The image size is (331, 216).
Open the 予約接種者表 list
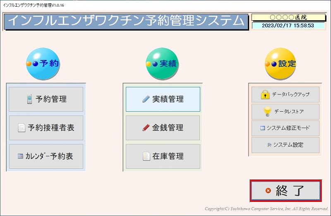pos(46,128)
